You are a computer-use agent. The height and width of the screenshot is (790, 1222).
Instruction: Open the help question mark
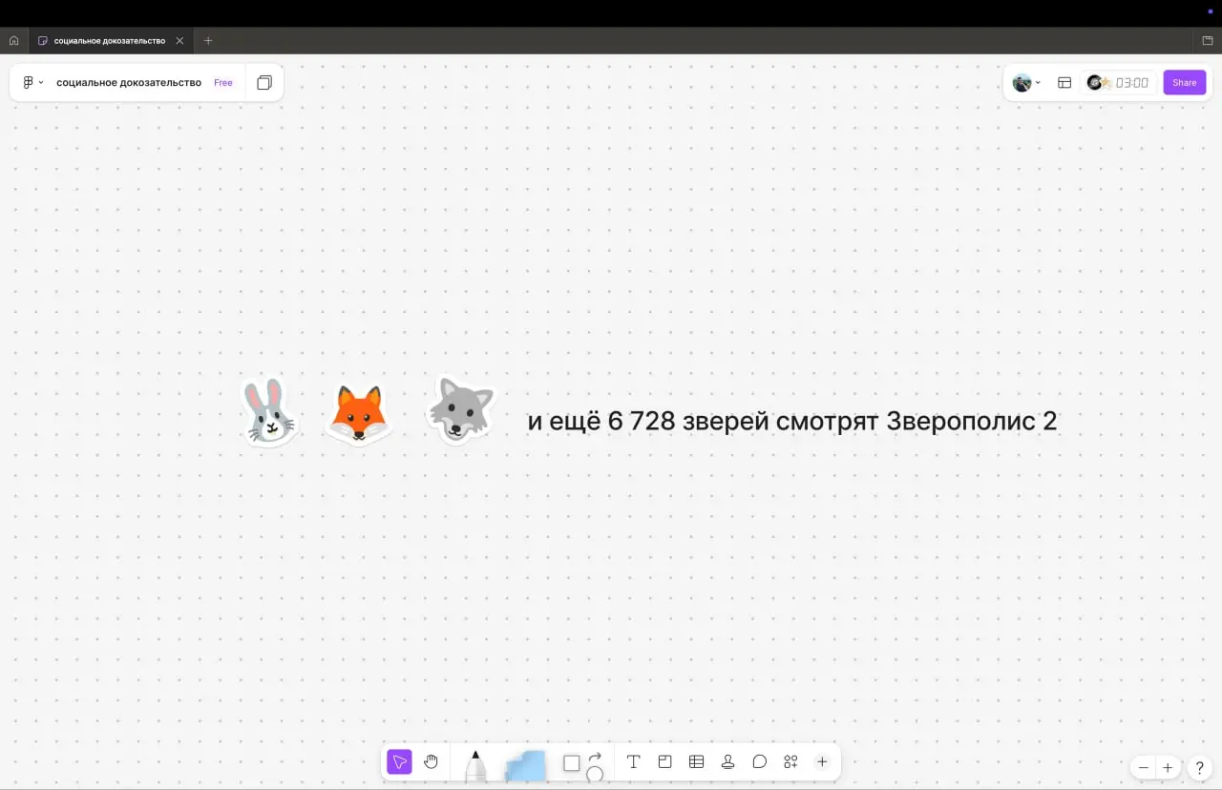click(x=1200, y=767)
